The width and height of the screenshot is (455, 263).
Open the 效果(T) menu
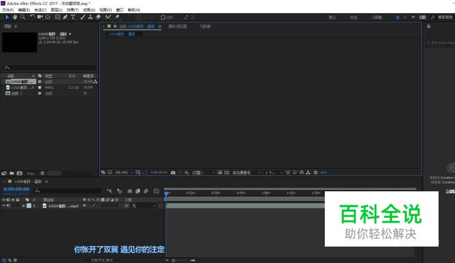pos(72,10)
